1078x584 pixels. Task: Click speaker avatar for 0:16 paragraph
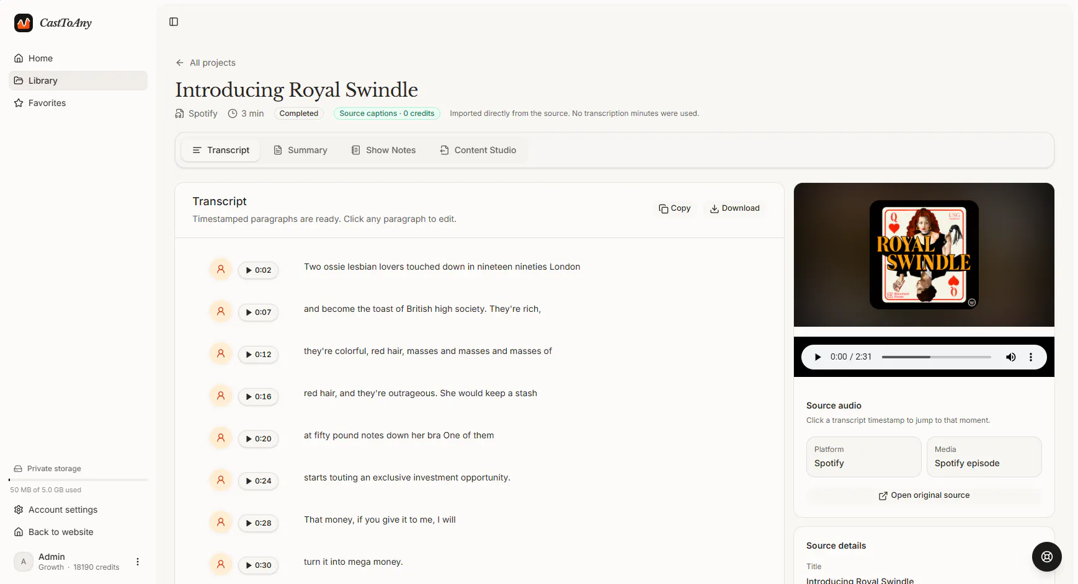221,396
